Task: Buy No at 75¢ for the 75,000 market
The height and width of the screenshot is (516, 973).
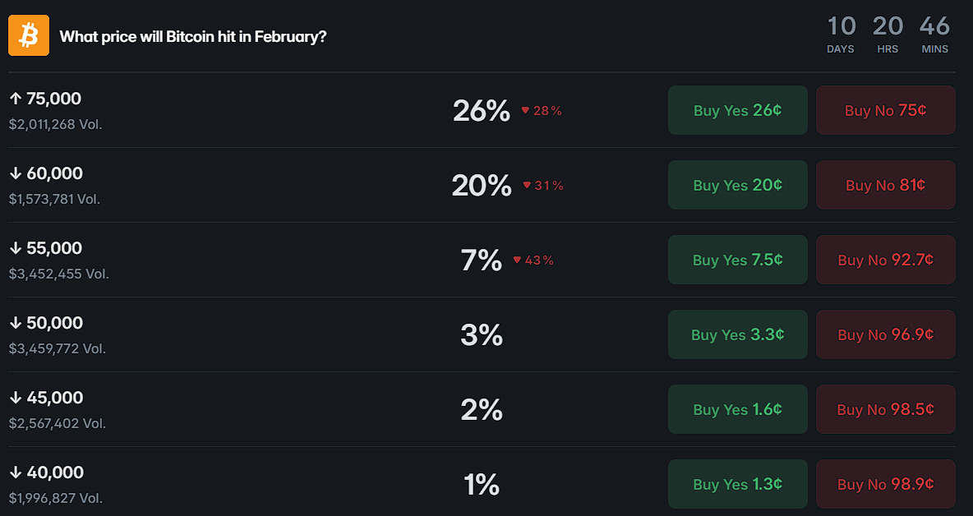Action: point(885,109)
